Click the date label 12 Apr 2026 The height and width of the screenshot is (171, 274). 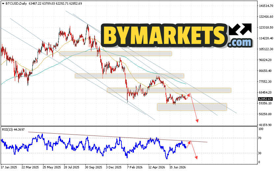[157, 167]
